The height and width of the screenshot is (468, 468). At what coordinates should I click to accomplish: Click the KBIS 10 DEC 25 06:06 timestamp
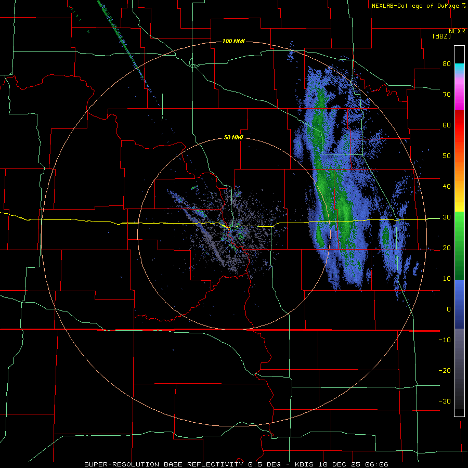point(342,464)
